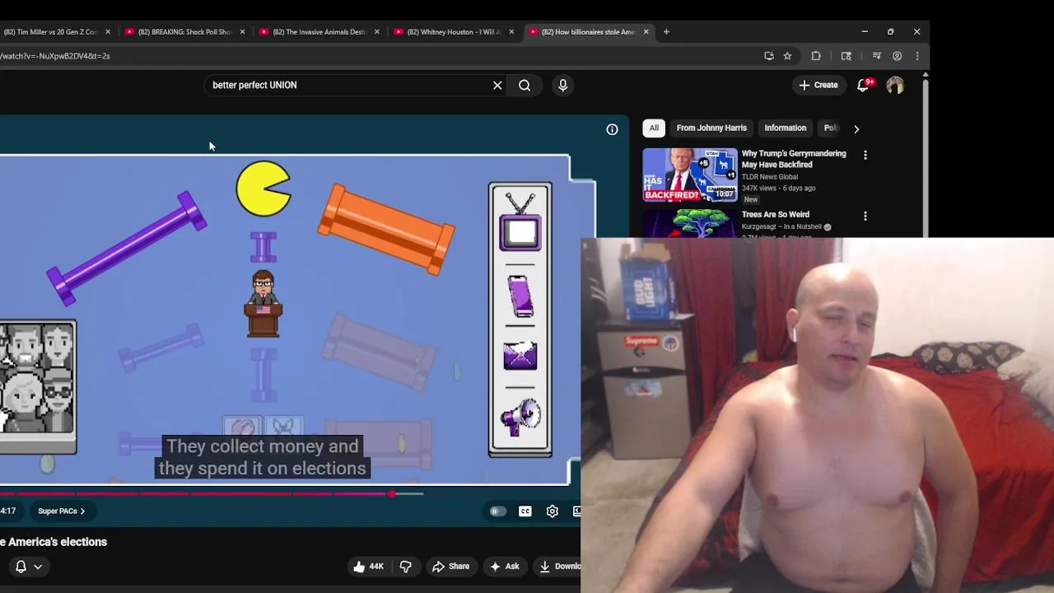Click the Ask button
Viewport: 1054px width, 593px height.
coord(504,567)
